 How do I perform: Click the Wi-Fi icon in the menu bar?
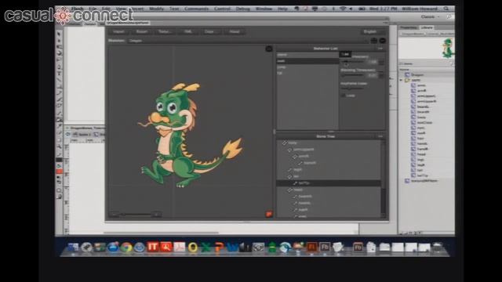tap(343, 9)
